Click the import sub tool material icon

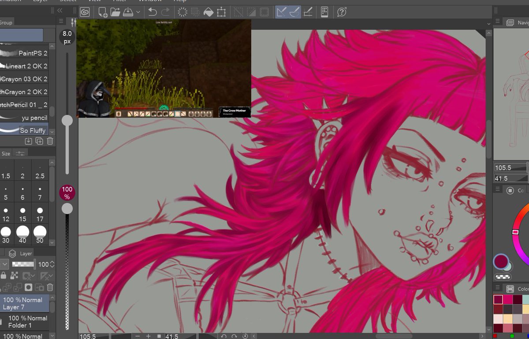click(x=29, y=141)
